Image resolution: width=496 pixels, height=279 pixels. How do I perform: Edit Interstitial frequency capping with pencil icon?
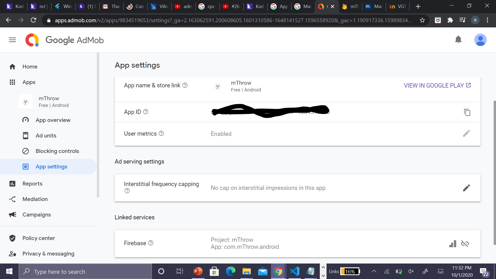(466, 188)
